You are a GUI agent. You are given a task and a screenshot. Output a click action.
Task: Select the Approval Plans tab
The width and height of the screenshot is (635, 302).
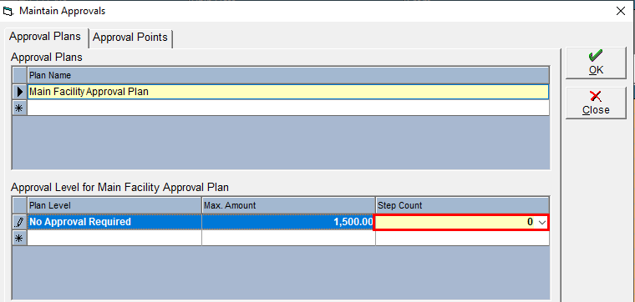click(45, 37)
